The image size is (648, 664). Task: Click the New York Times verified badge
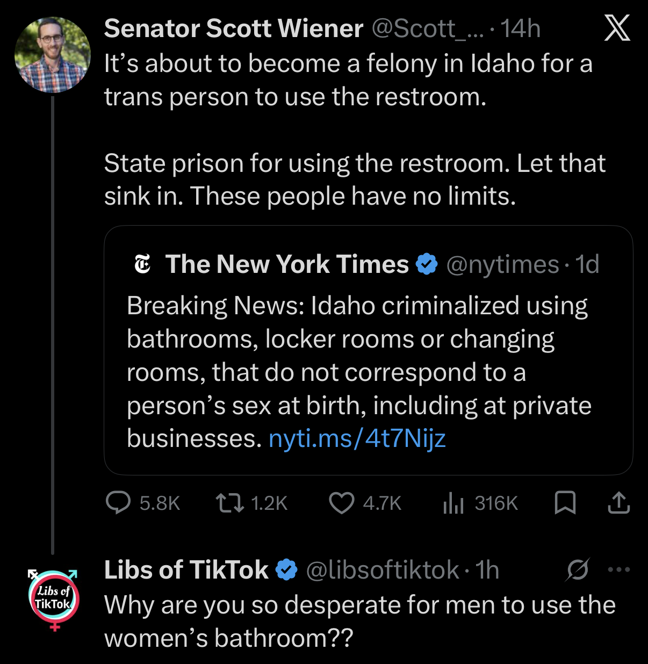[427, 264]
